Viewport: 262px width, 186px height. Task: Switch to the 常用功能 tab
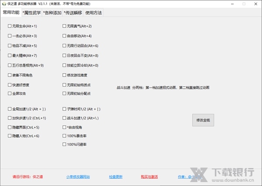[11, 12]
